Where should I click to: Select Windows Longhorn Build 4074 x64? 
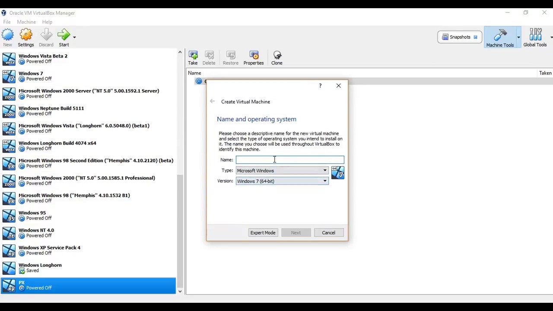[88, 146]
